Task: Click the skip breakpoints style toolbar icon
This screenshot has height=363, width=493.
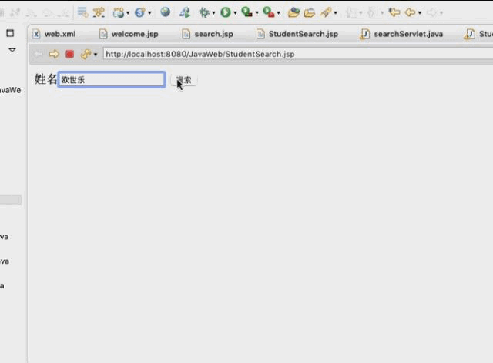Action: tap(99, 12)
